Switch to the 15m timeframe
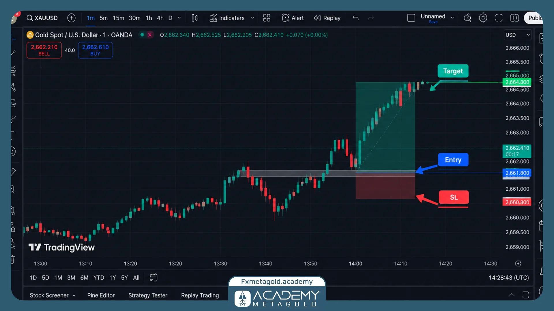 [118, 18]
